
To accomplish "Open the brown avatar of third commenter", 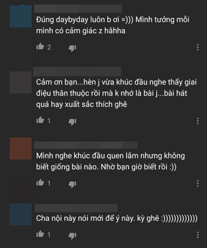I will 21,148.
